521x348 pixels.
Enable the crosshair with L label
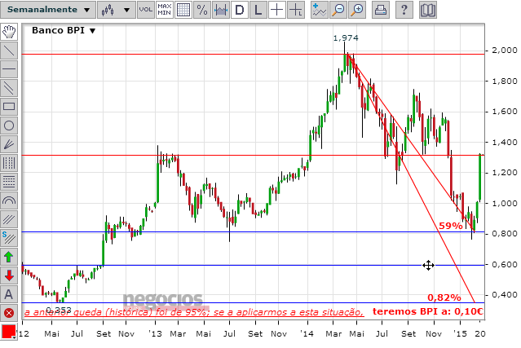(296, 10)
